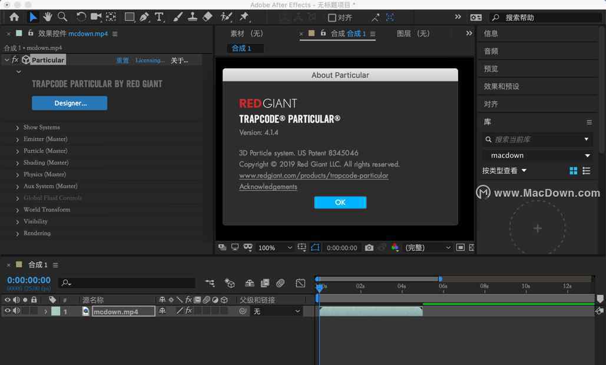Click the timeline current-time indicator
This screenshot has width=606, height=365.
coord(319,287)
